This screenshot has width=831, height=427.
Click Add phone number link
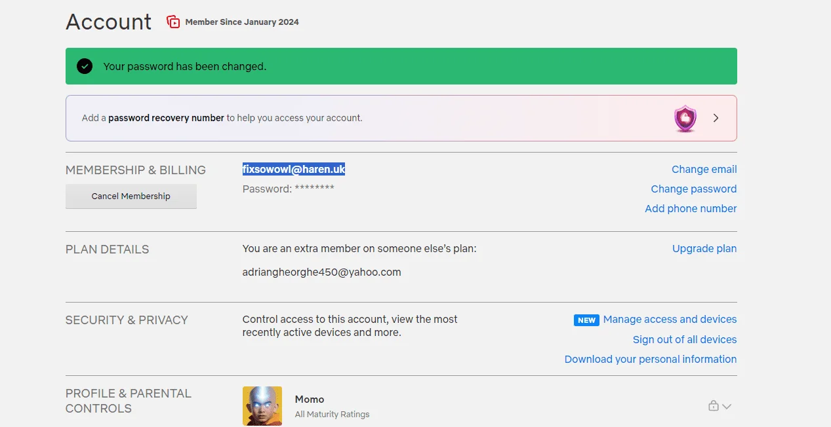tap(691, 209)
